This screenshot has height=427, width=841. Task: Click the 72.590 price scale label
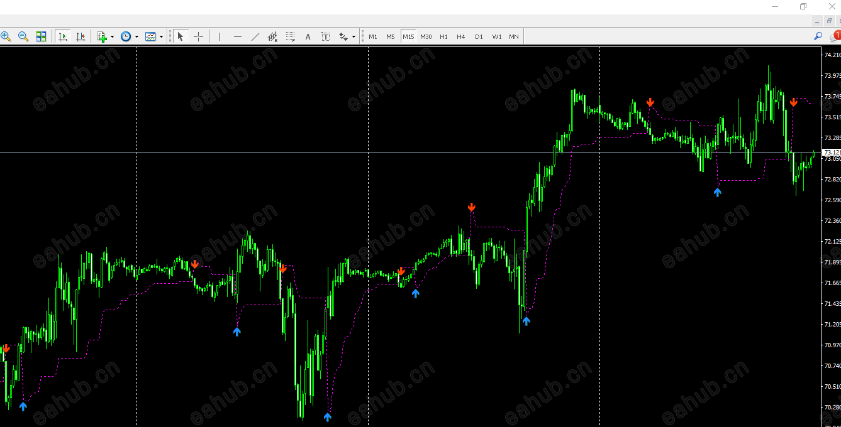(832, 200)
